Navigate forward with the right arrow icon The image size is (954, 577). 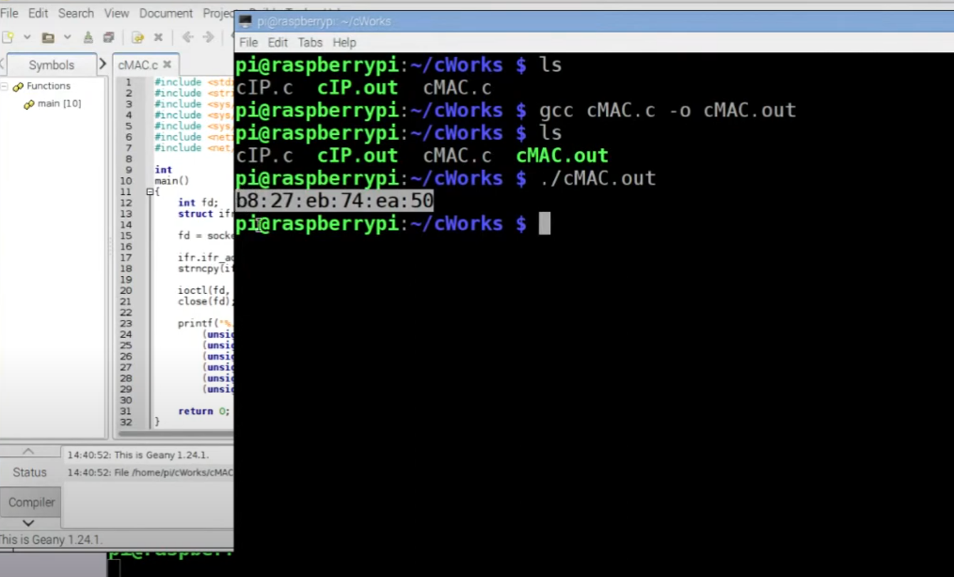208,38
